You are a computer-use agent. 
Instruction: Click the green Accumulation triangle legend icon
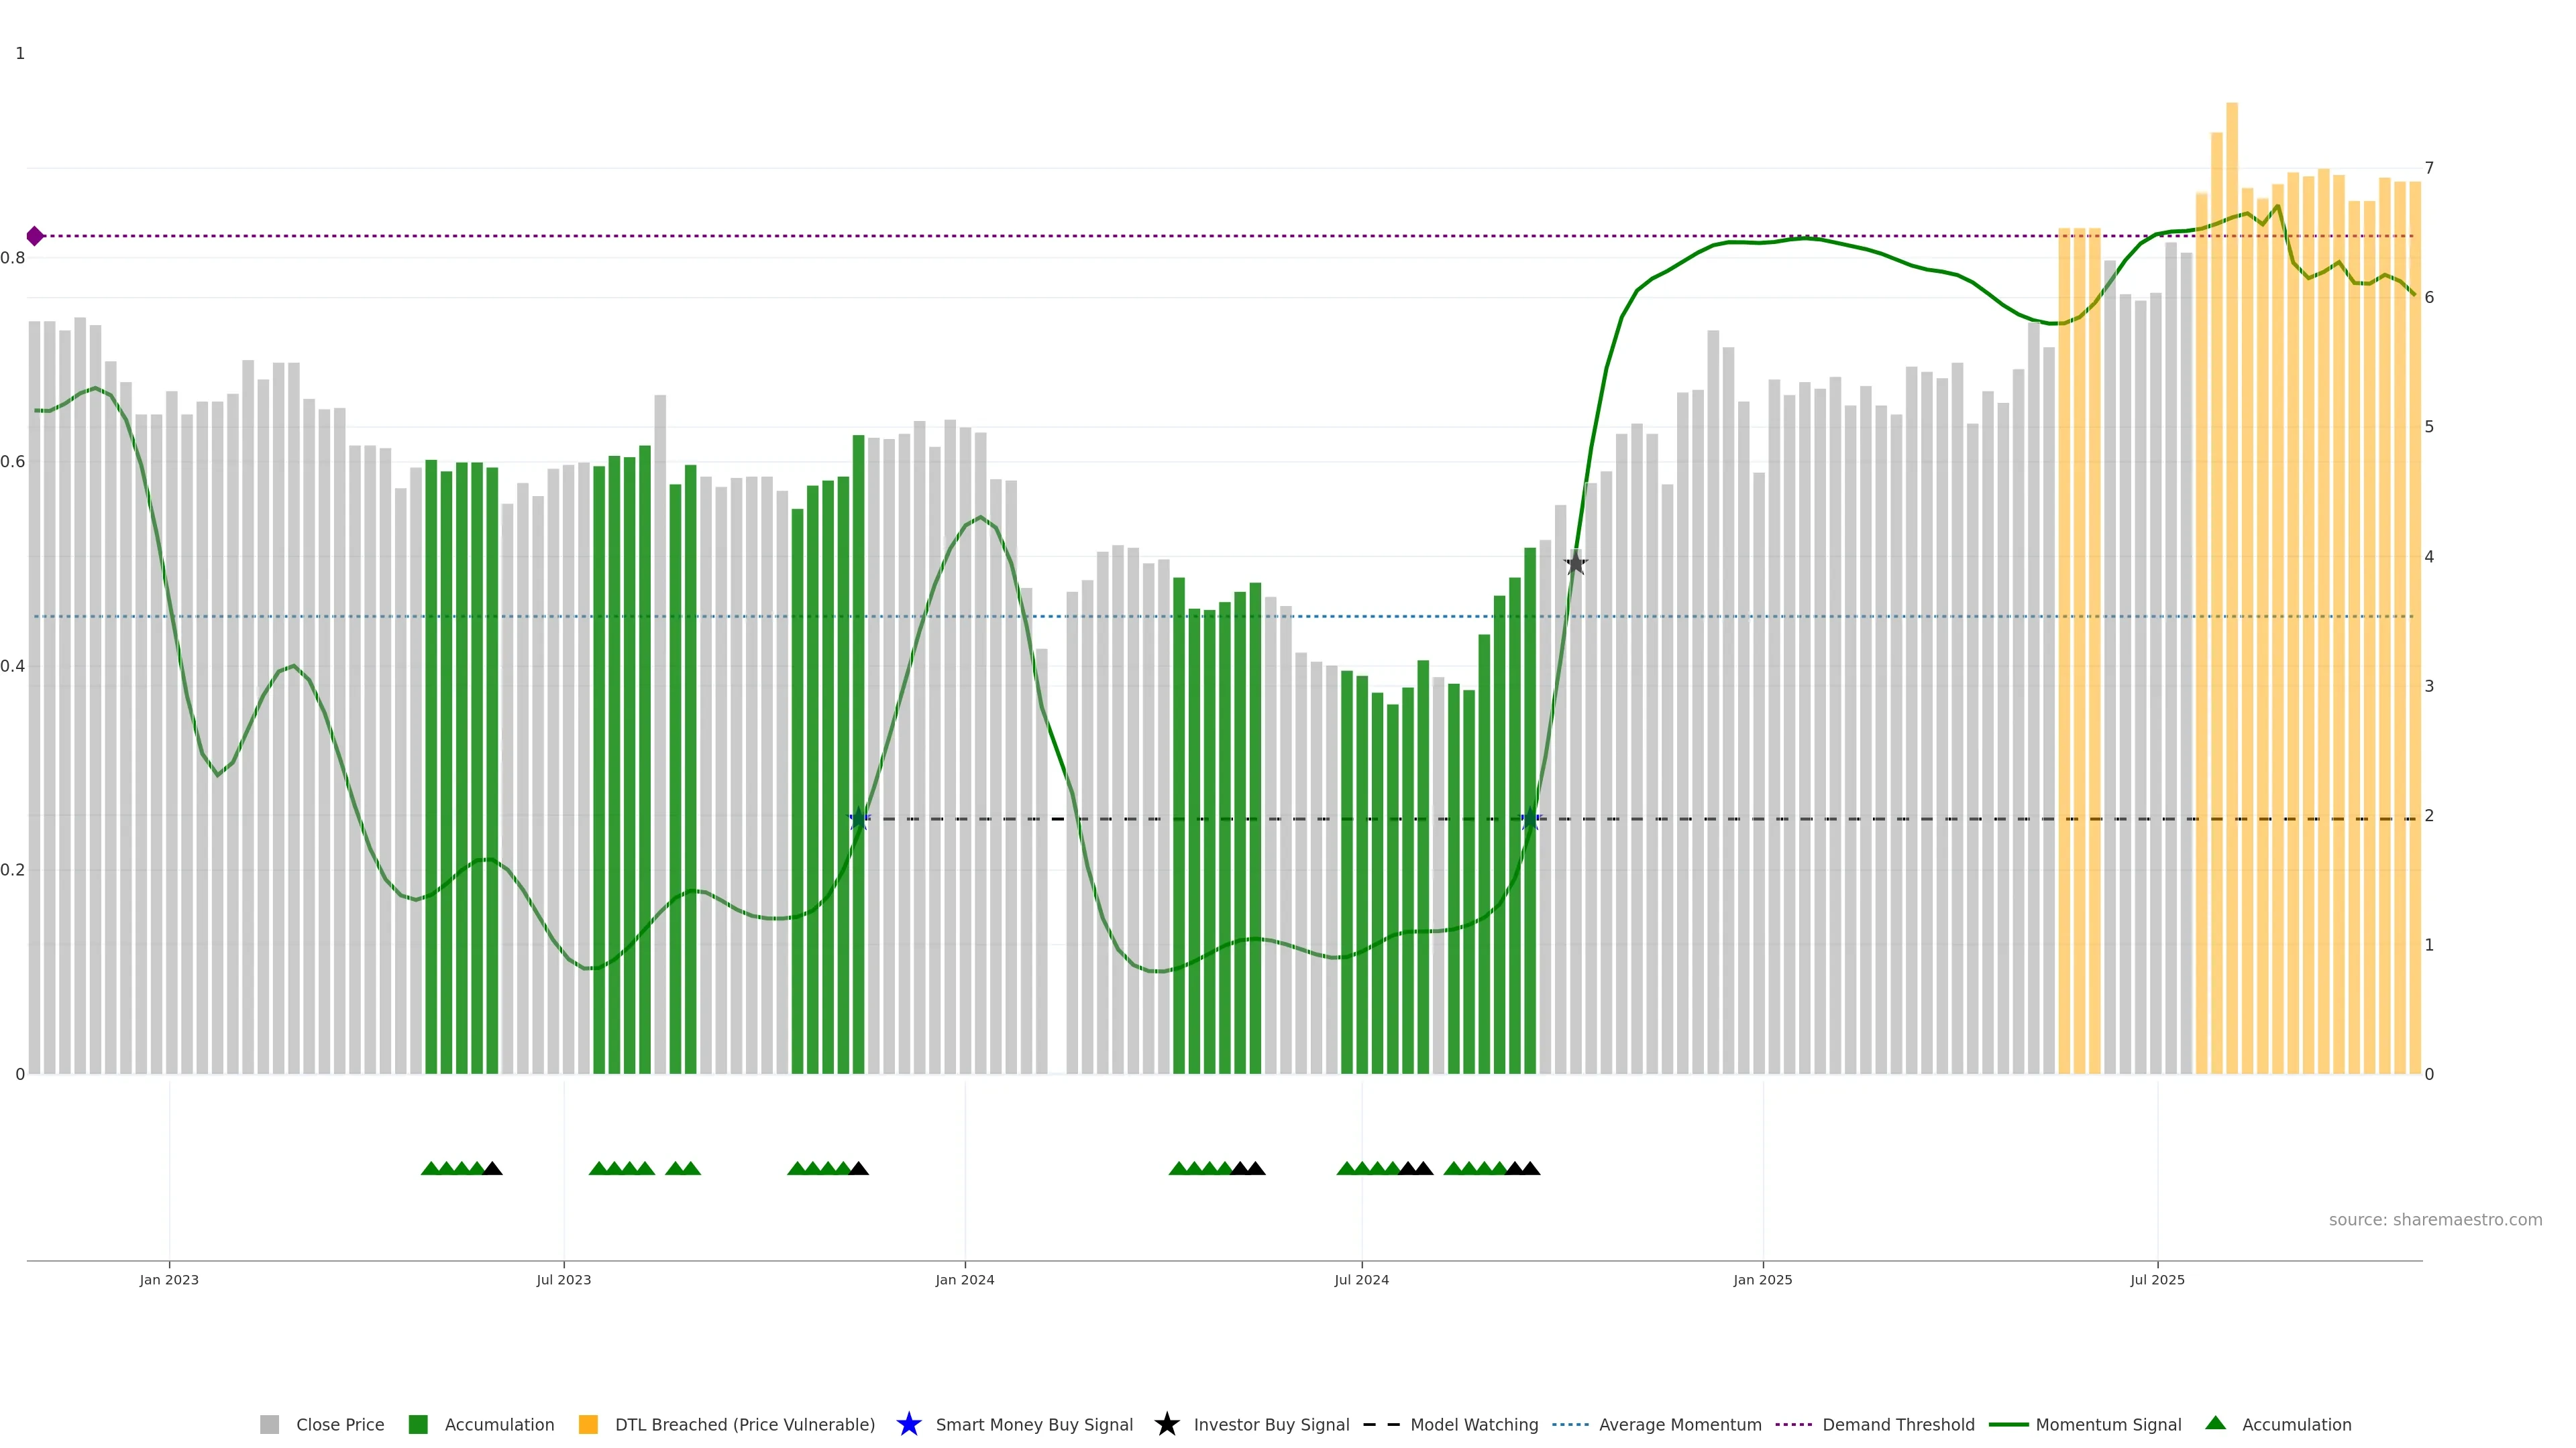[2215, 1423]
